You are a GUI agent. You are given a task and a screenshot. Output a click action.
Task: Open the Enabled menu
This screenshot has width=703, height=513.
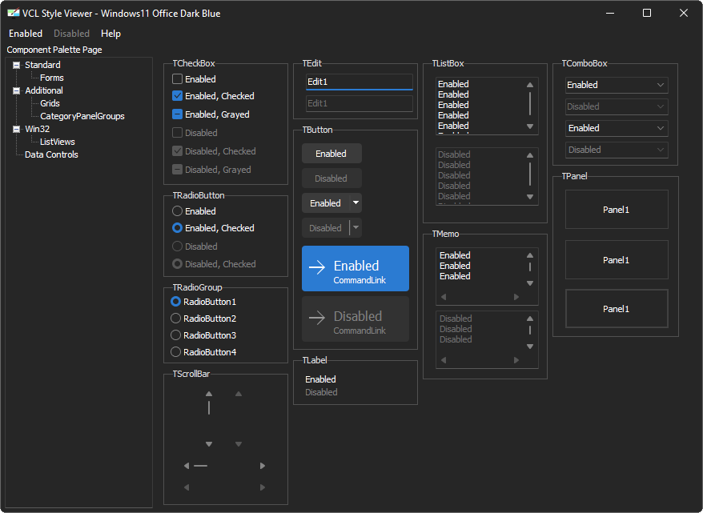[x=26, y=34]
